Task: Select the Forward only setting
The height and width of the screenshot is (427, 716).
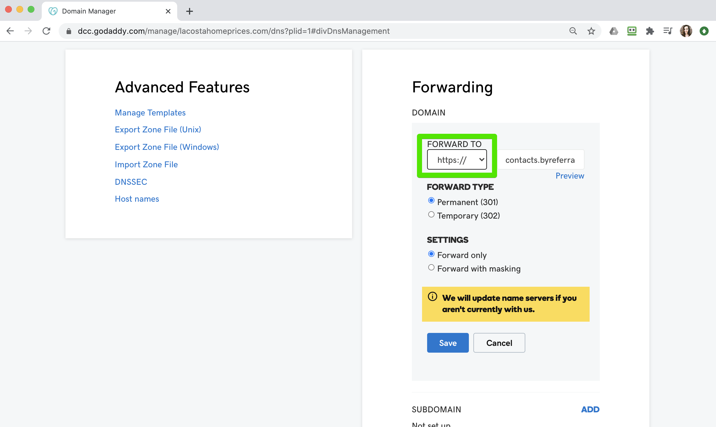Action: tap(431, 254)
